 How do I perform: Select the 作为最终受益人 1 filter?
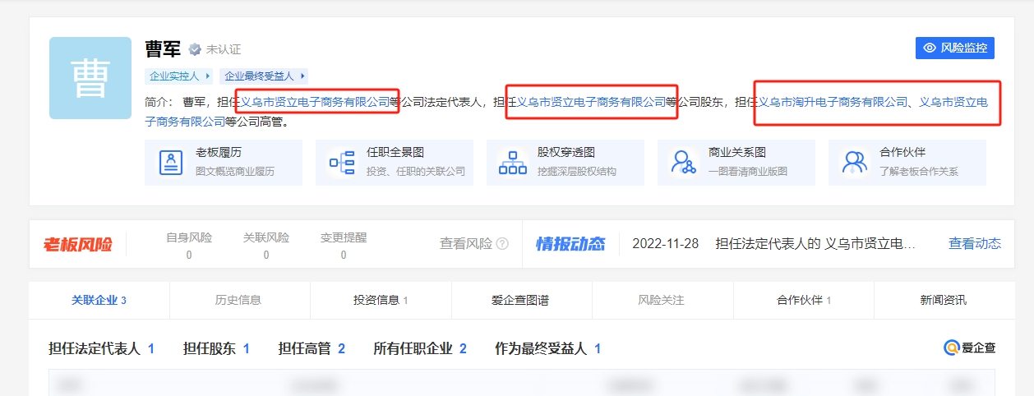tap(547, 348)
